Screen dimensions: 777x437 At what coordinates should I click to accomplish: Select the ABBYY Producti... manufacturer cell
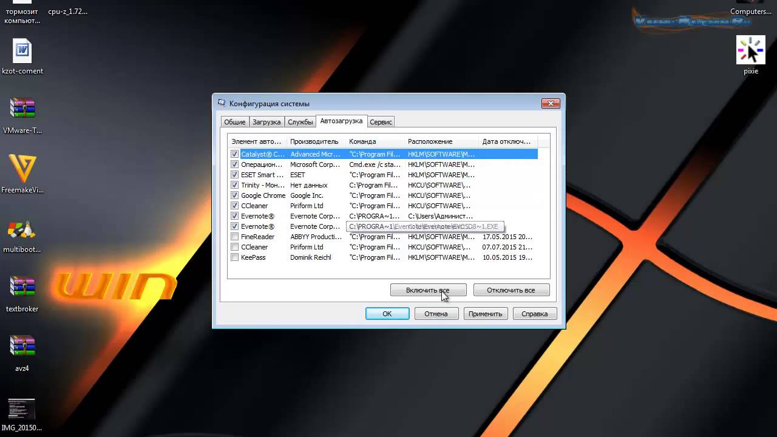click(x=316, y=237)
